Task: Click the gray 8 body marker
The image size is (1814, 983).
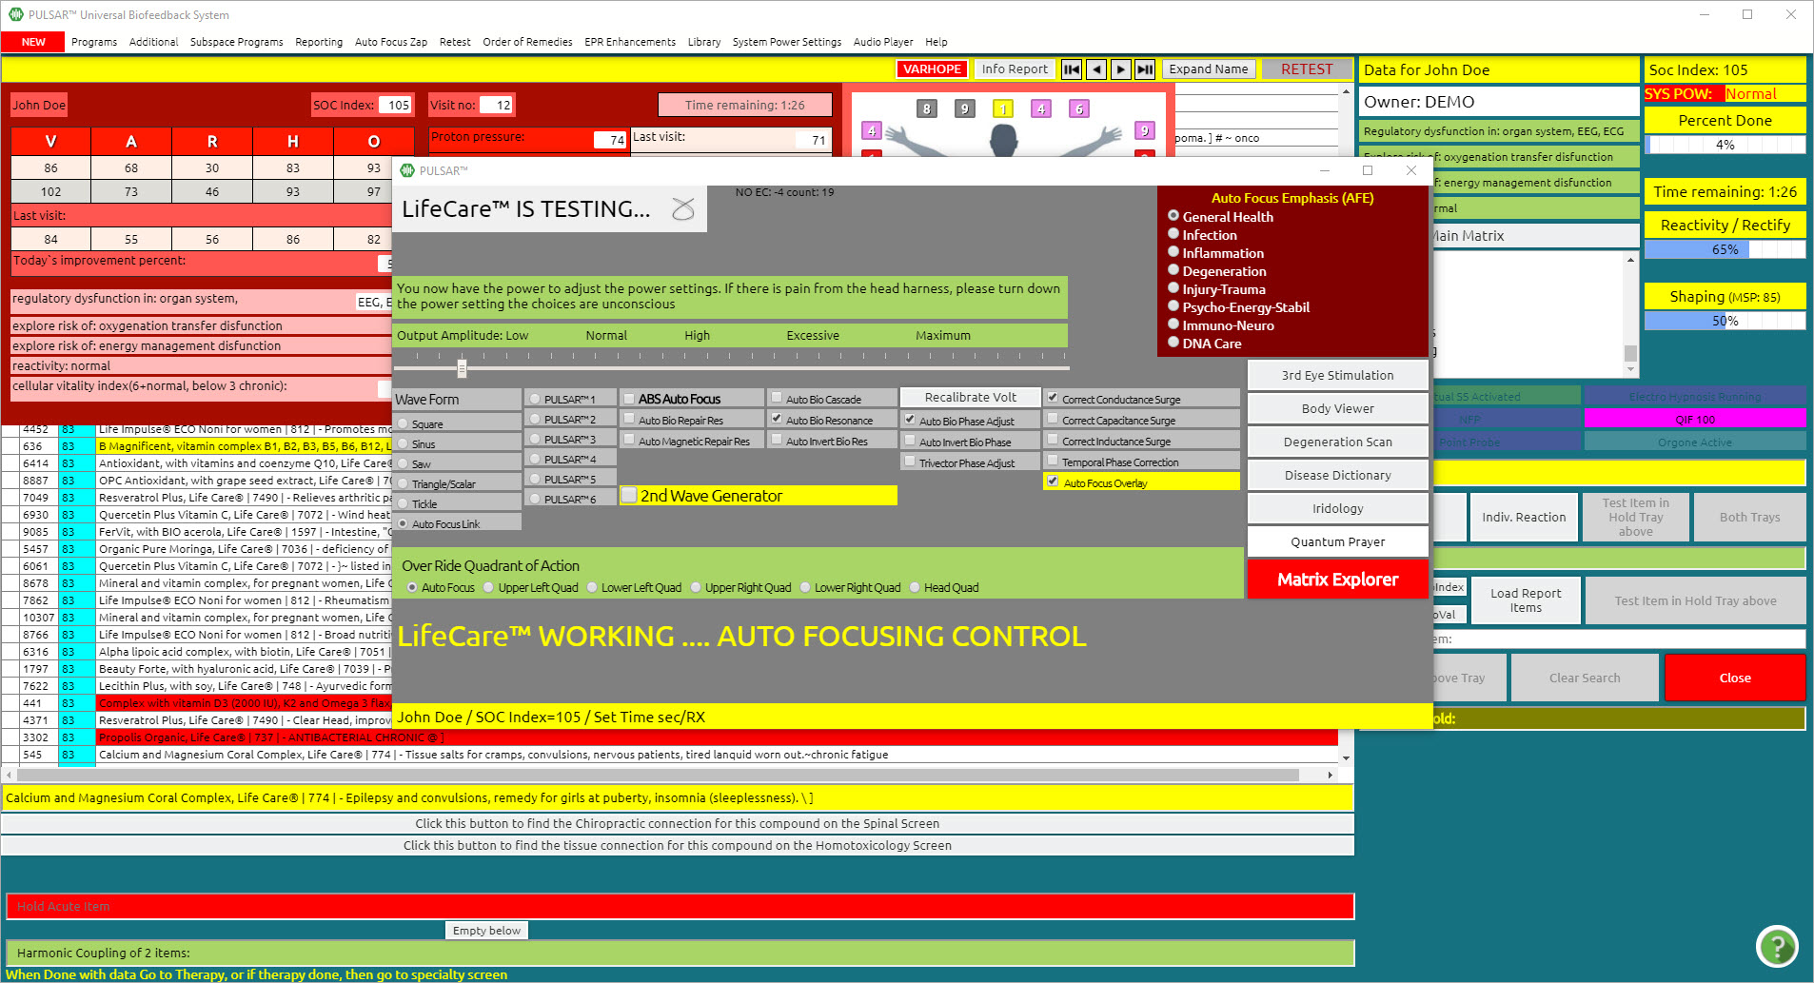Action: tap(926, 109)
